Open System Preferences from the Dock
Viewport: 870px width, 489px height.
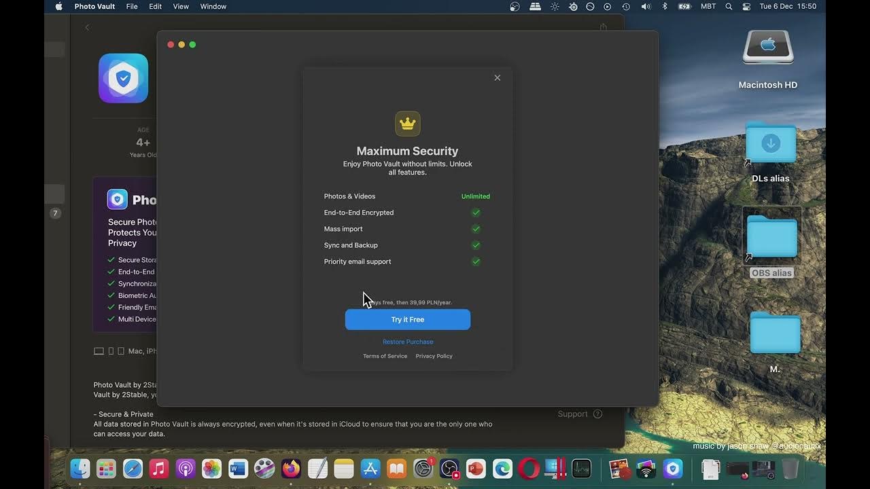point(423,468)
